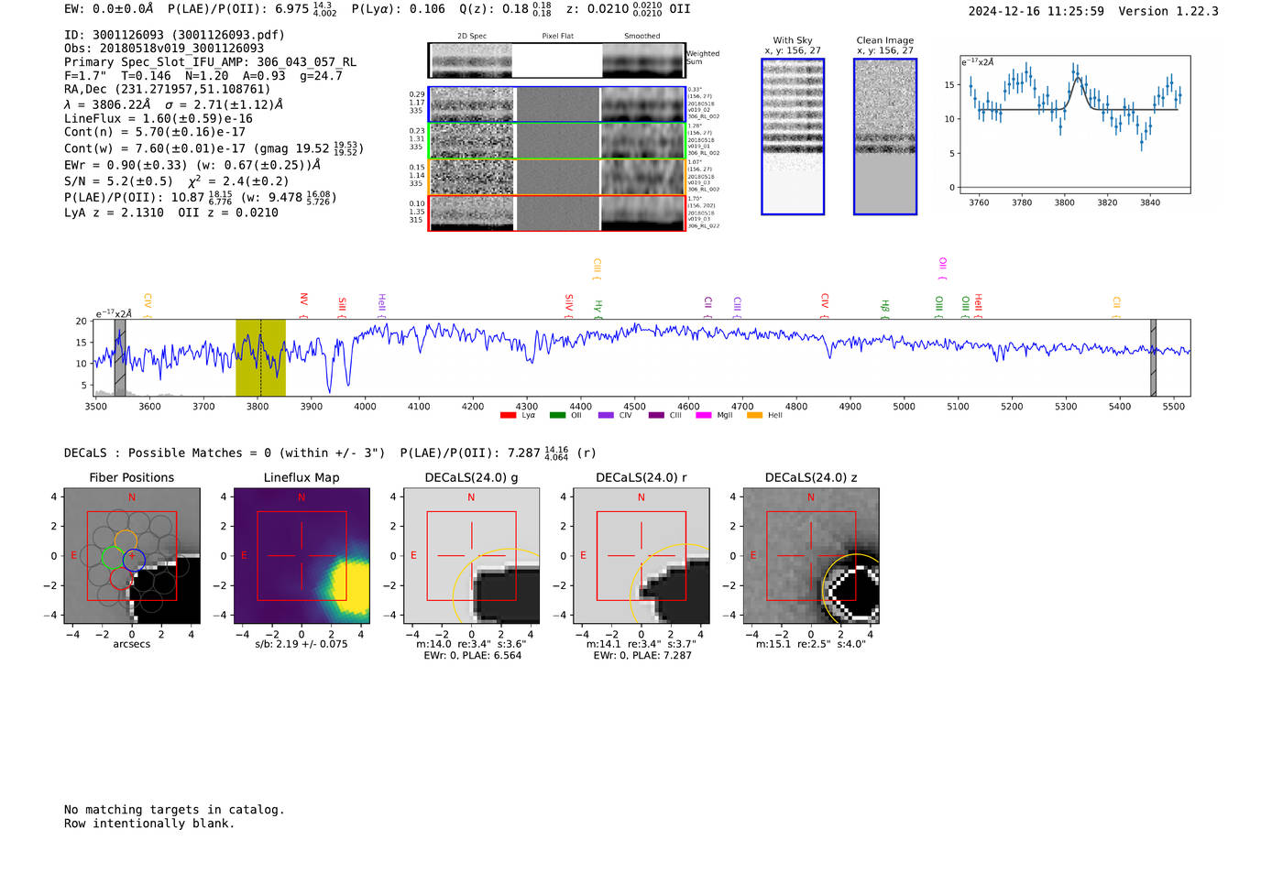Click the red SiIV line marker

(568, 305)
